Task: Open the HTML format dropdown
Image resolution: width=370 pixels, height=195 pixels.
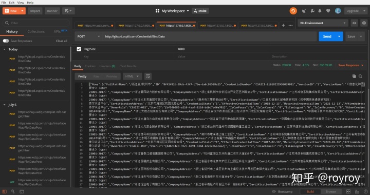Action: [x=133, y=76]
